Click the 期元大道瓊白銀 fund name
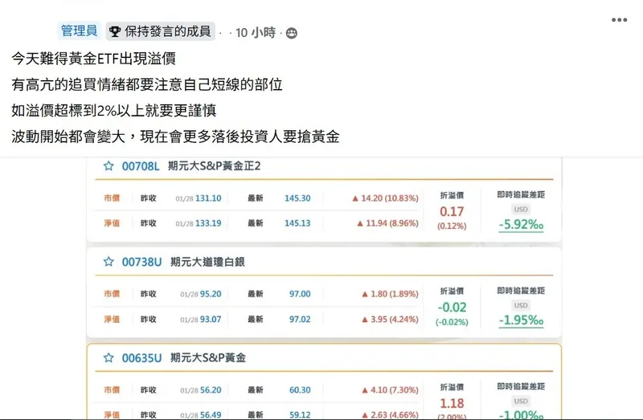643x420 pixels. (x=207, y=262)
